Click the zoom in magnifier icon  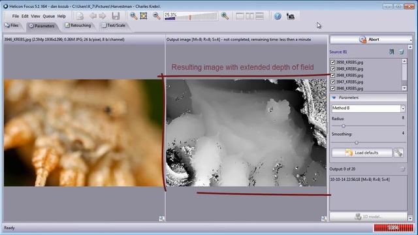(x=133, y=16)
